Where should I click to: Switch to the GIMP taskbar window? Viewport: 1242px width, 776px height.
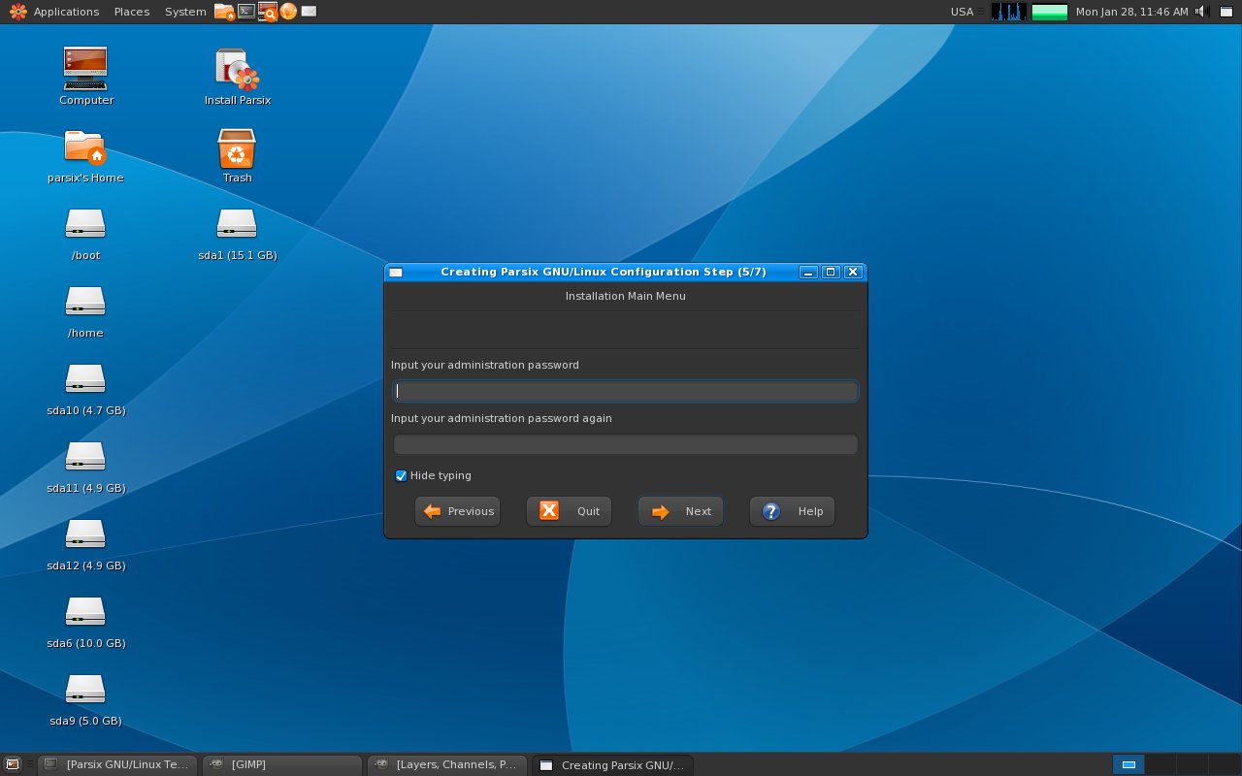click(x=283, y=764)
